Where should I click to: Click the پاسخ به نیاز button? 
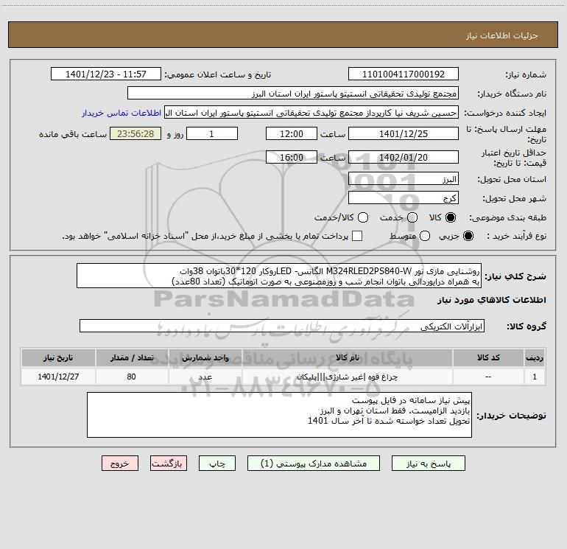428,464
